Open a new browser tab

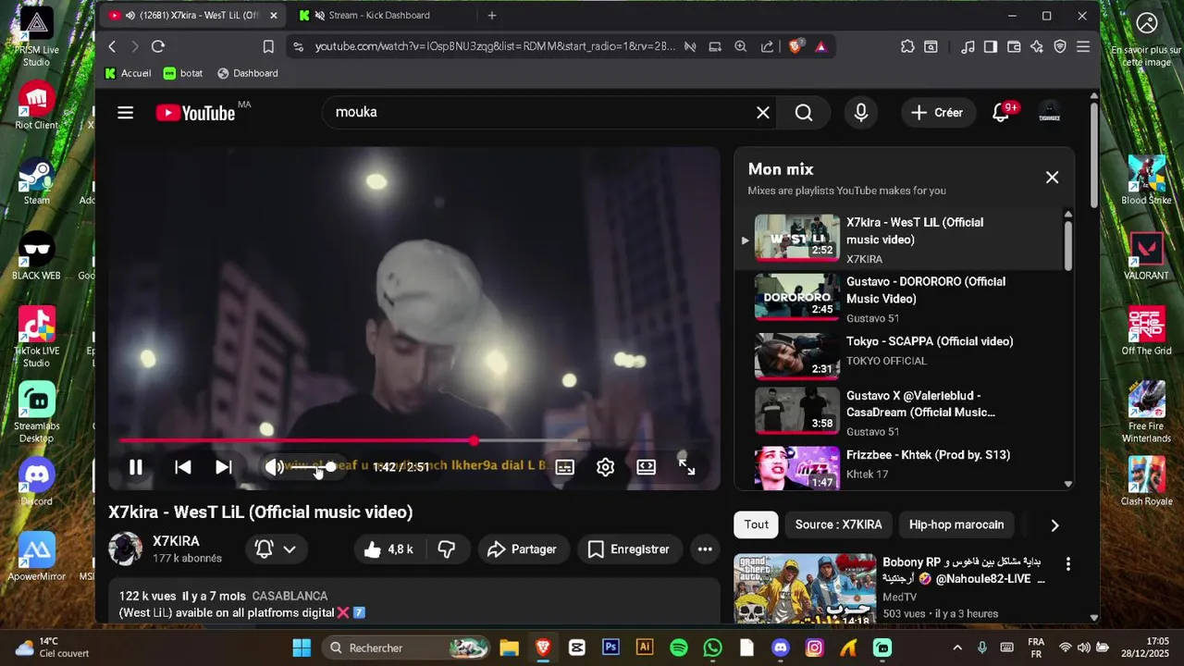[x=492, y=16]
